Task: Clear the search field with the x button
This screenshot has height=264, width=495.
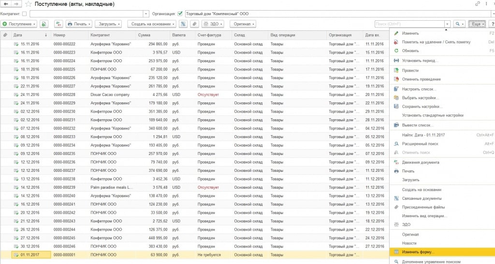Action: click(x=448, y=24)
